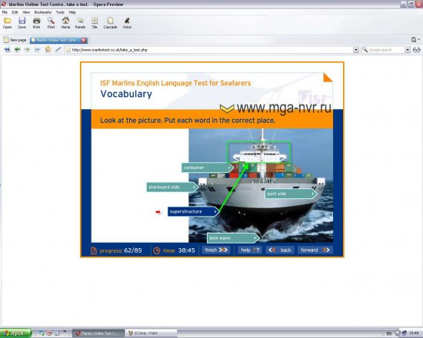Select the 'port side' word label
The width and height of the screenshot is (423, 338).
291,194
